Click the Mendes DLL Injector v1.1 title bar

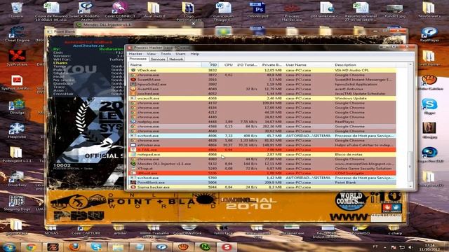138,24
